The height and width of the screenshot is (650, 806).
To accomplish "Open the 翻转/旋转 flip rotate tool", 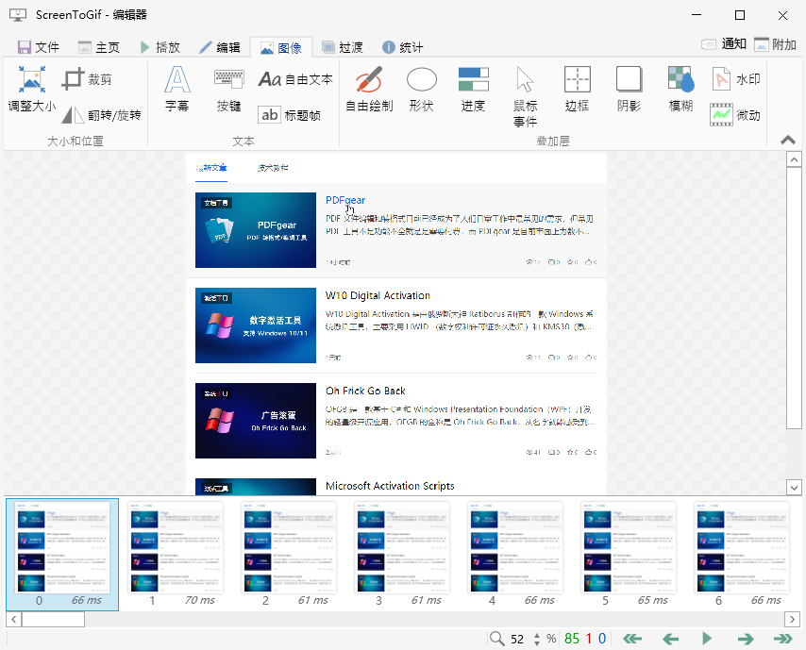I will [x=101, y=114].
